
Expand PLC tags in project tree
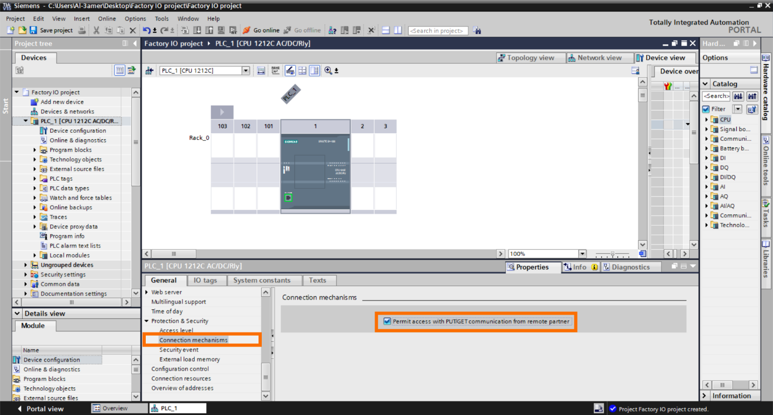coord(35,179)
